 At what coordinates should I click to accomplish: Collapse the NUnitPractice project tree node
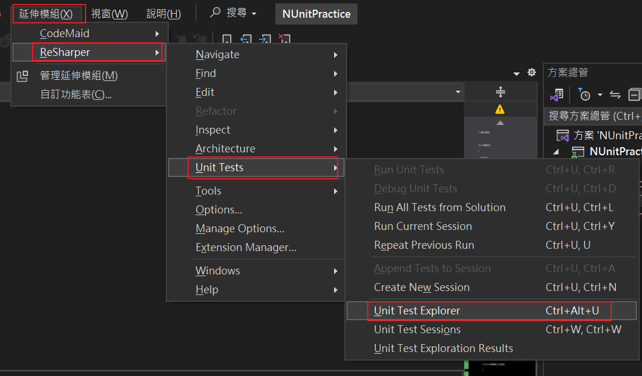click(x=555, y=152)
